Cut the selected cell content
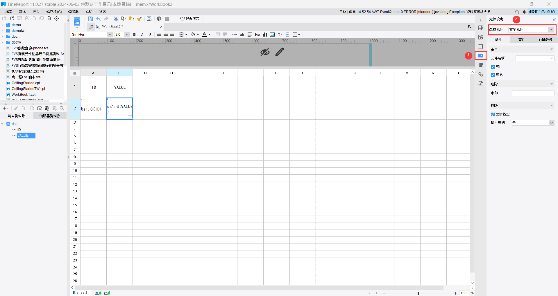 pos(116,19)
